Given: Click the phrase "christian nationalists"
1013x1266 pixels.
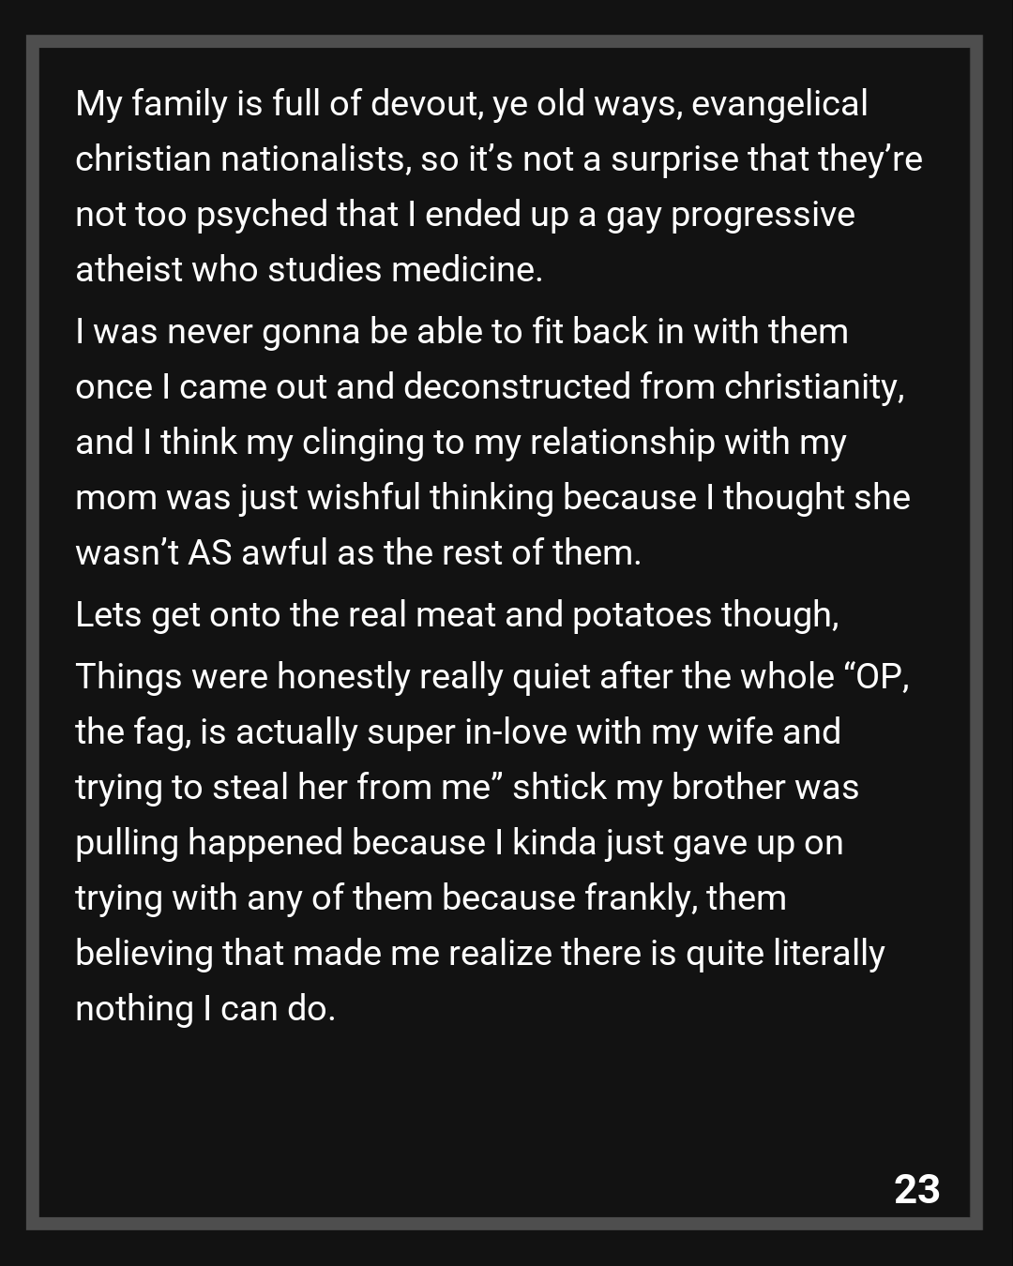Looking at the screenshot, I should pos(240,158).
